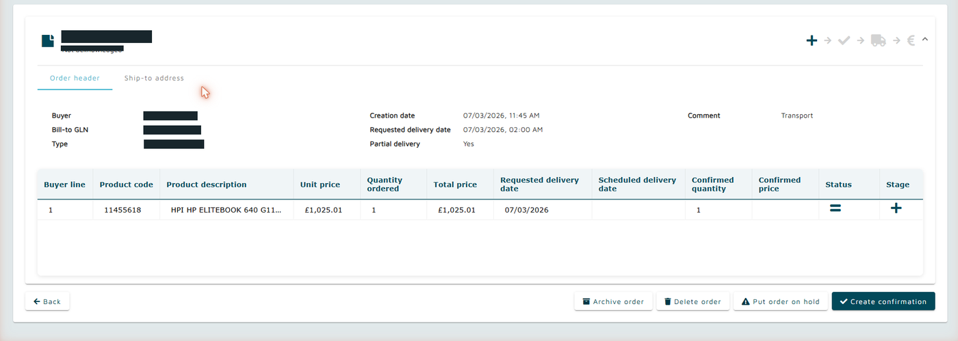
Task: Click the Product code column header
Action: [127, 185]
